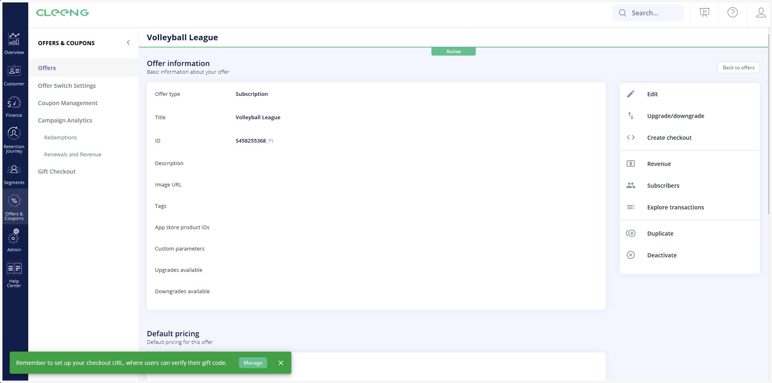Select Offers in the side menu

(x=47, y=68)
